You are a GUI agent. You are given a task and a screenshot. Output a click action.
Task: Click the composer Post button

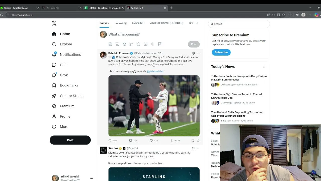(194, 44)
